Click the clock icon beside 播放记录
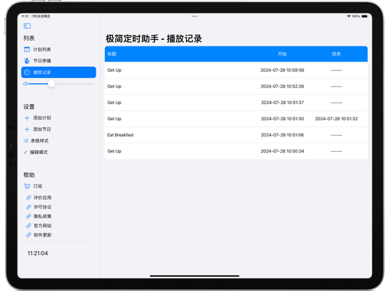 click(27, 72)
